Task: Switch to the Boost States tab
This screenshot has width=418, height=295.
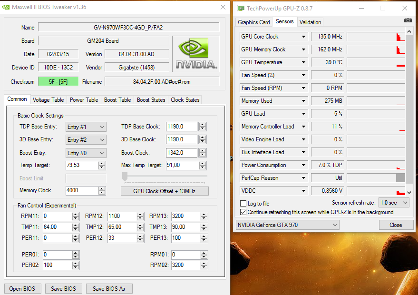Action: 151,100
